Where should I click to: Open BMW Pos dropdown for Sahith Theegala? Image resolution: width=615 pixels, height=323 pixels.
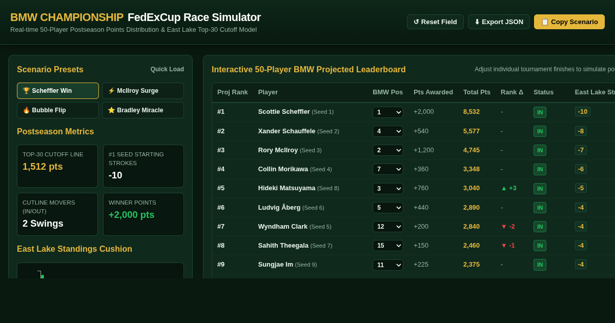(388, 246)
